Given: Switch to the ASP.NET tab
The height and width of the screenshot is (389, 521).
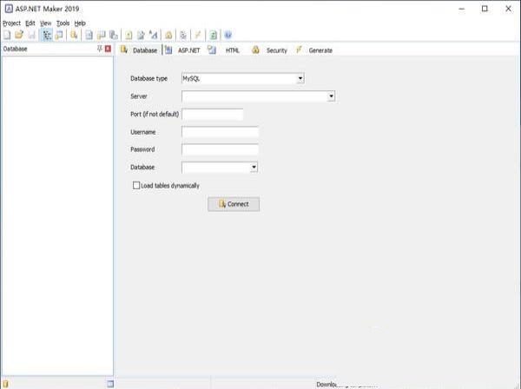Looking at the screenshot, I should click(x=183, y=50).
